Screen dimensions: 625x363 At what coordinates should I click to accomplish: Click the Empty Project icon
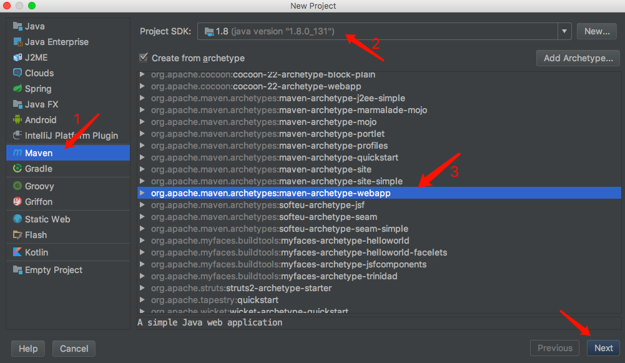[17, 270]
